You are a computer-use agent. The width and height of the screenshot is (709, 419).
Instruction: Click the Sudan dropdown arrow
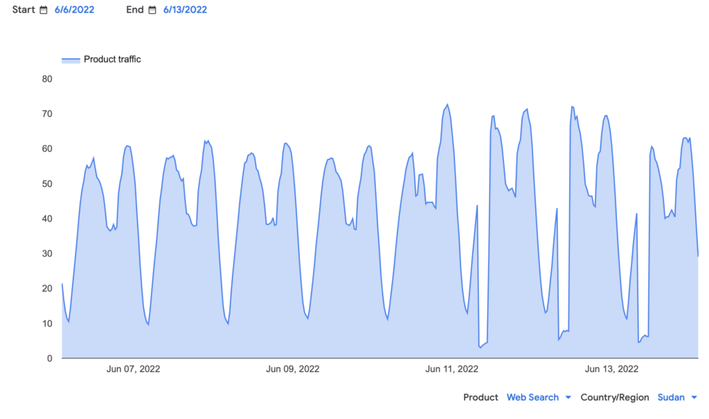click(x=694, y=398)
